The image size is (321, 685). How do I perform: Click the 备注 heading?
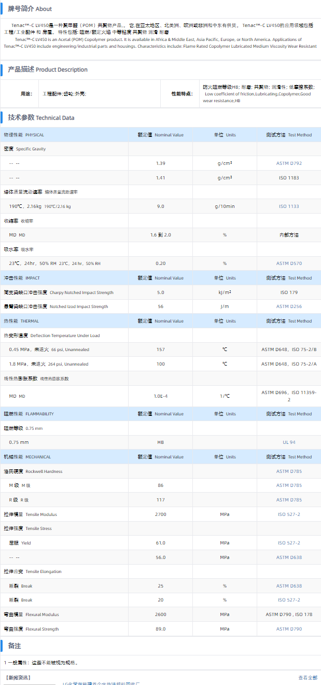click(x=15, y=646)
